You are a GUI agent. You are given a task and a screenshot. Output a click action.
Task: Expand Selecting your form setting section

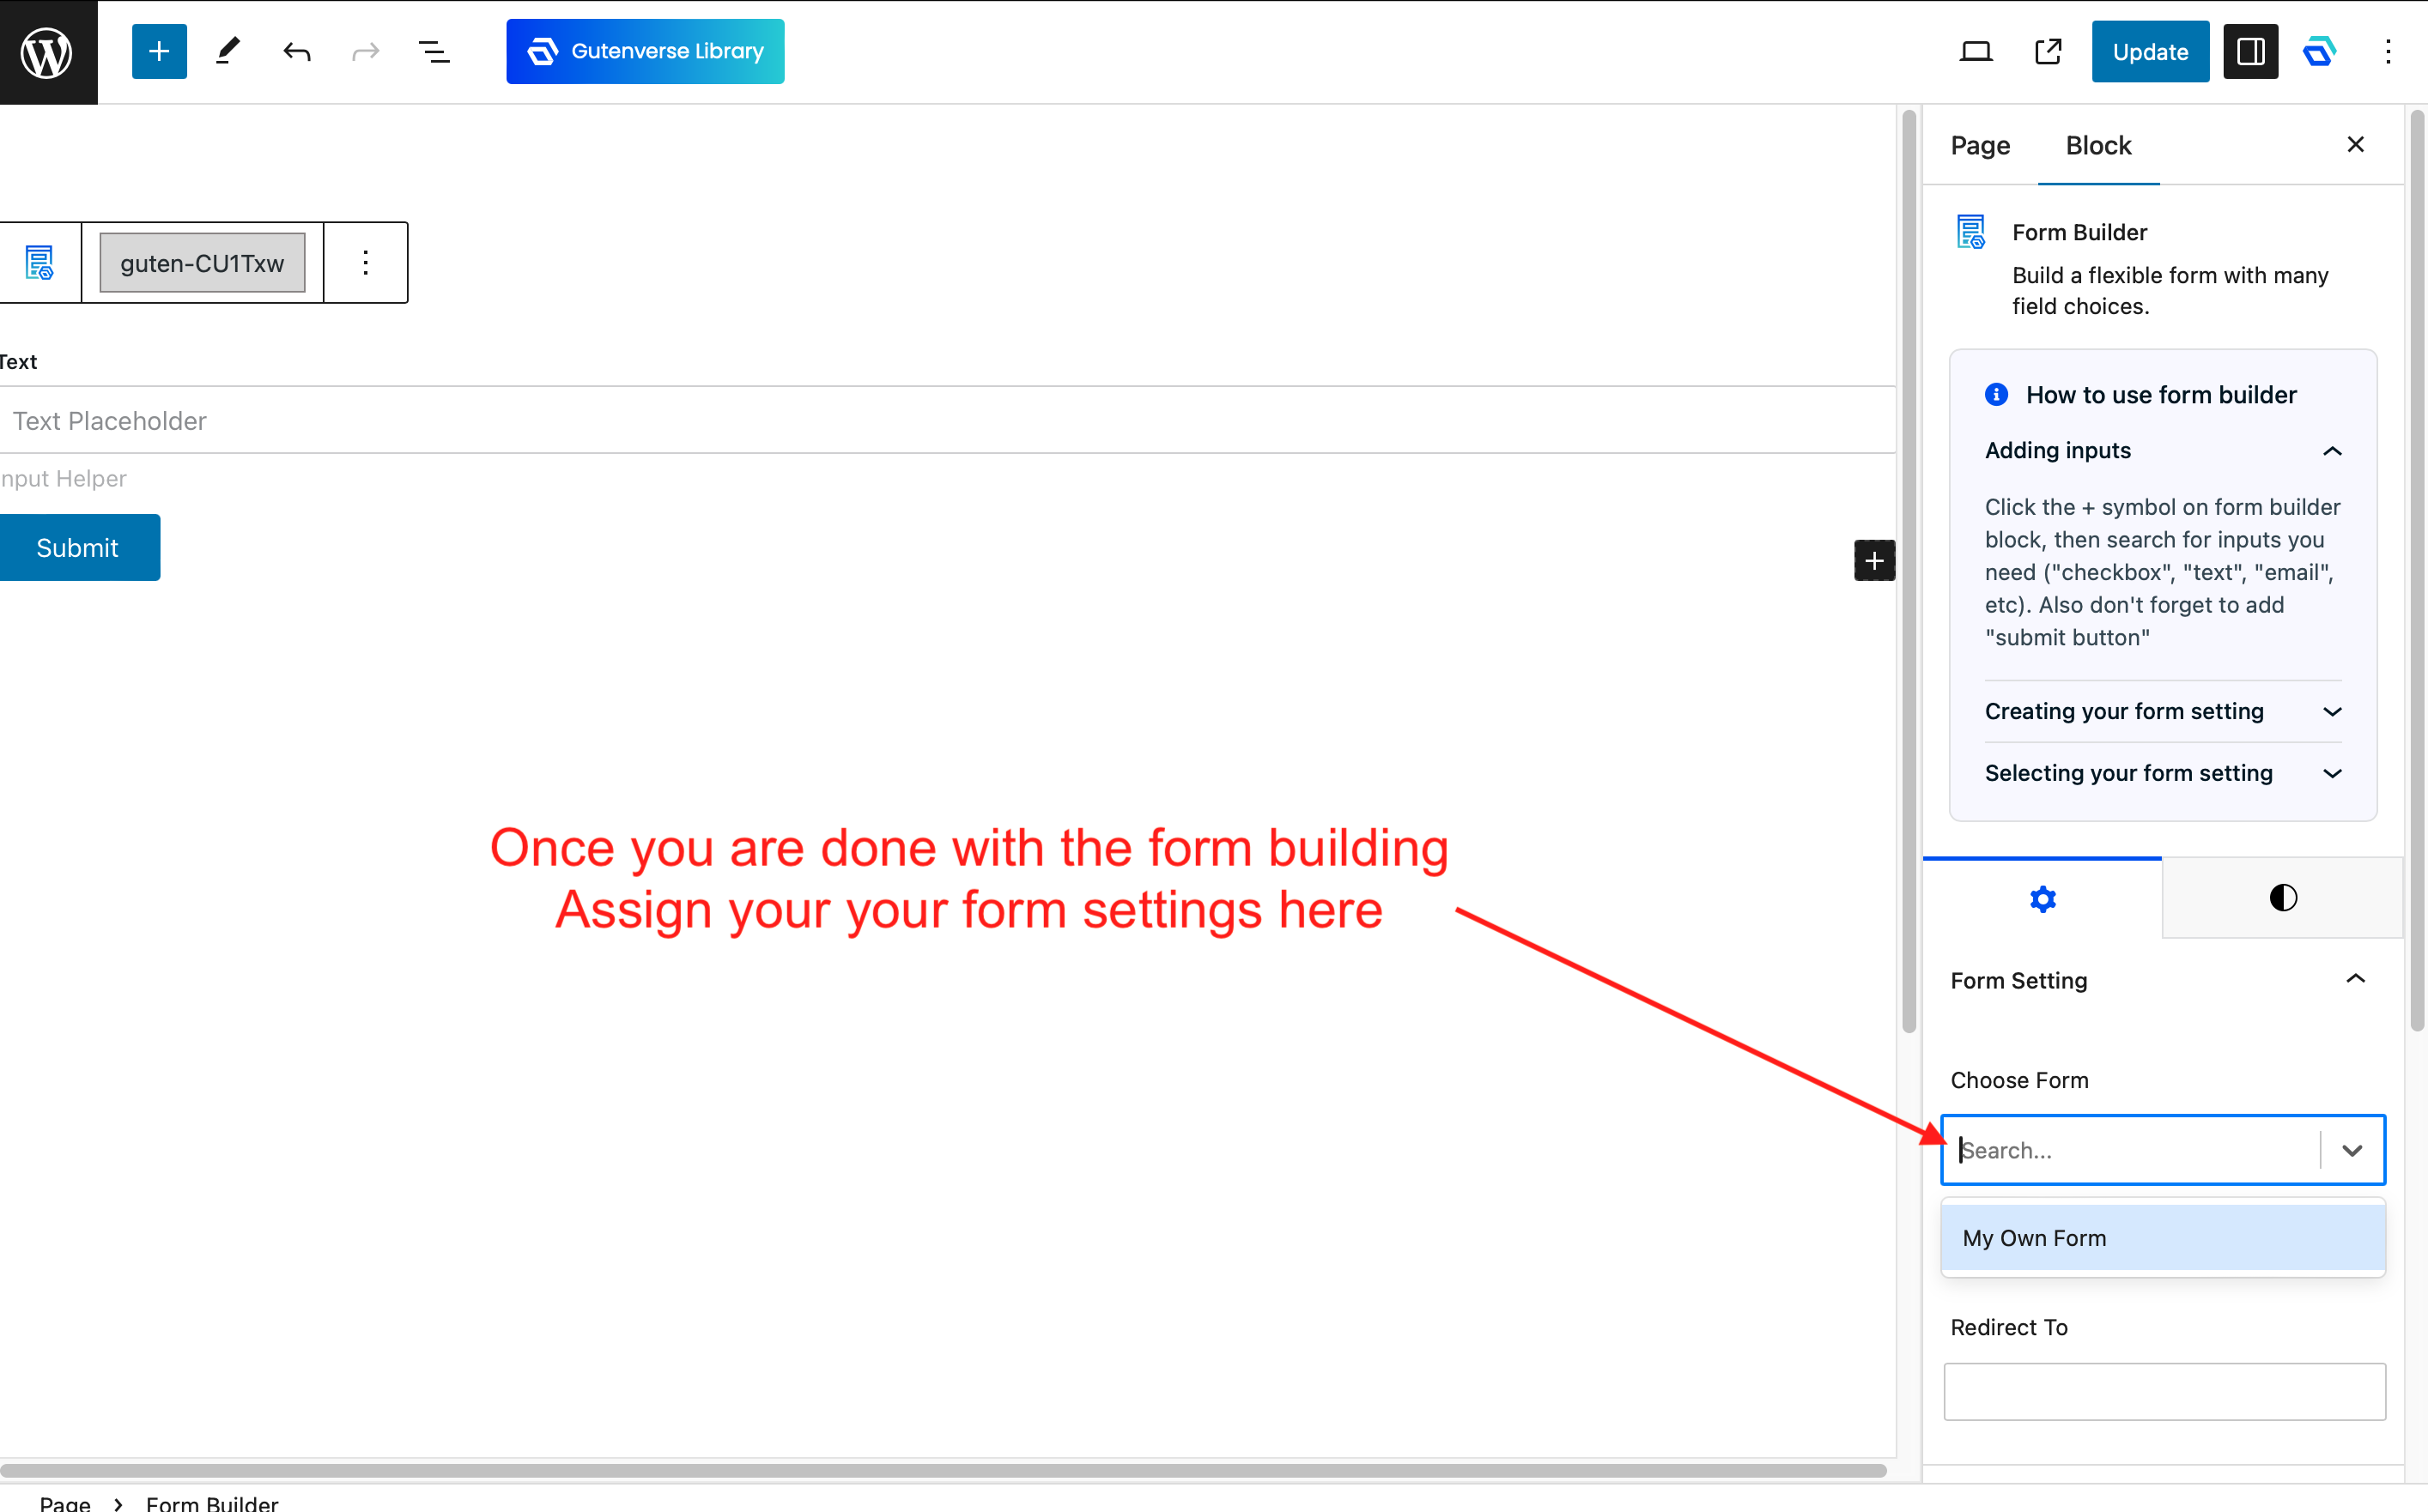click(2162, 773)
